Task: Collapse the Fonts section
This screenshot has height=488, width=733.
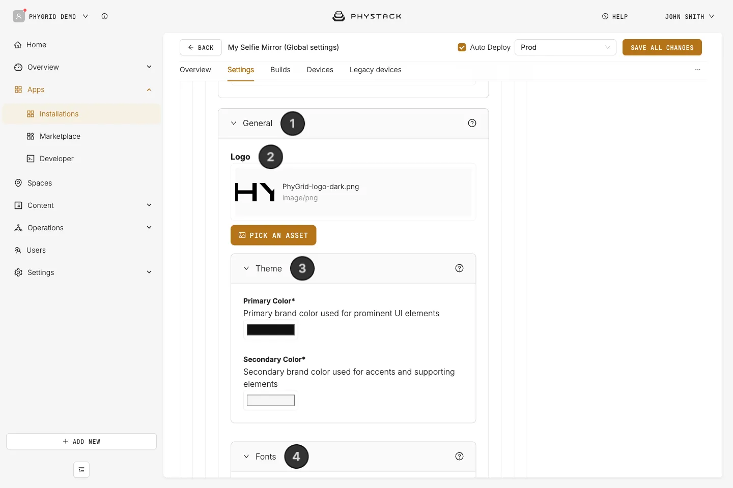Action: [x=246, y=456]
